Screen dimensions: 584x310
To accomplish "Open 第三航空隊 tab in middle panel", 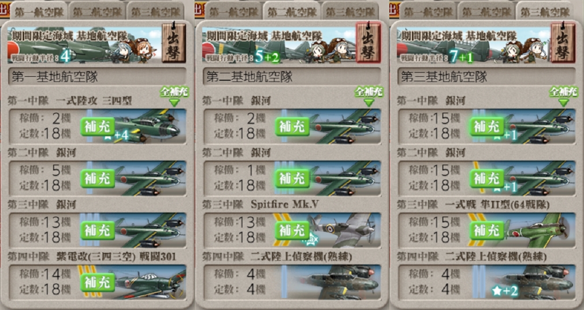I will 351,12.
